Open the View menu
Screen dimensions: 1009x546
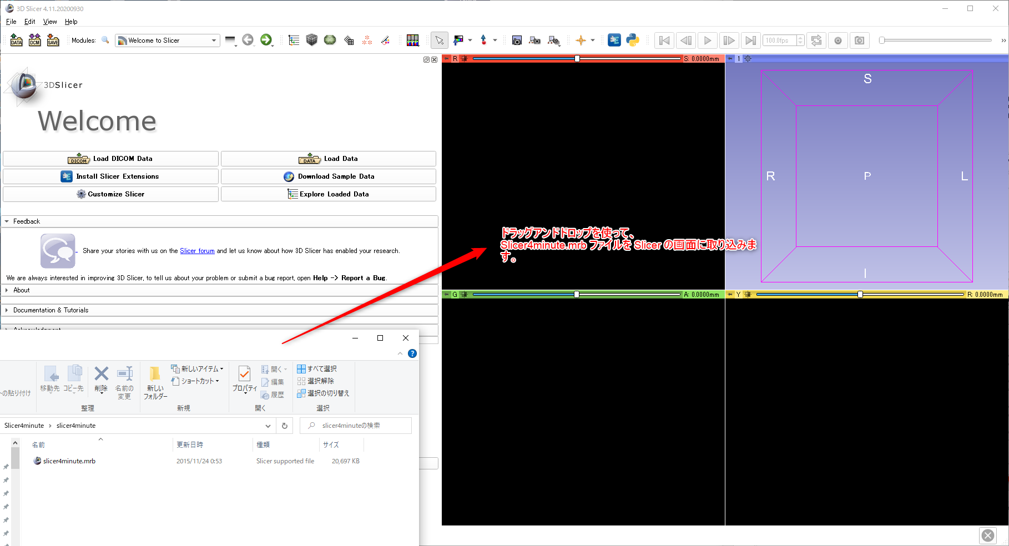[50, 22]
